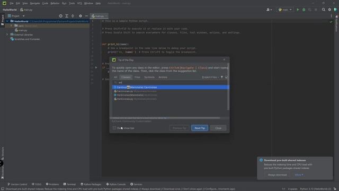
Task: Click the filter funnel icon in tip search popup
Action: click(x=222, y=77)
